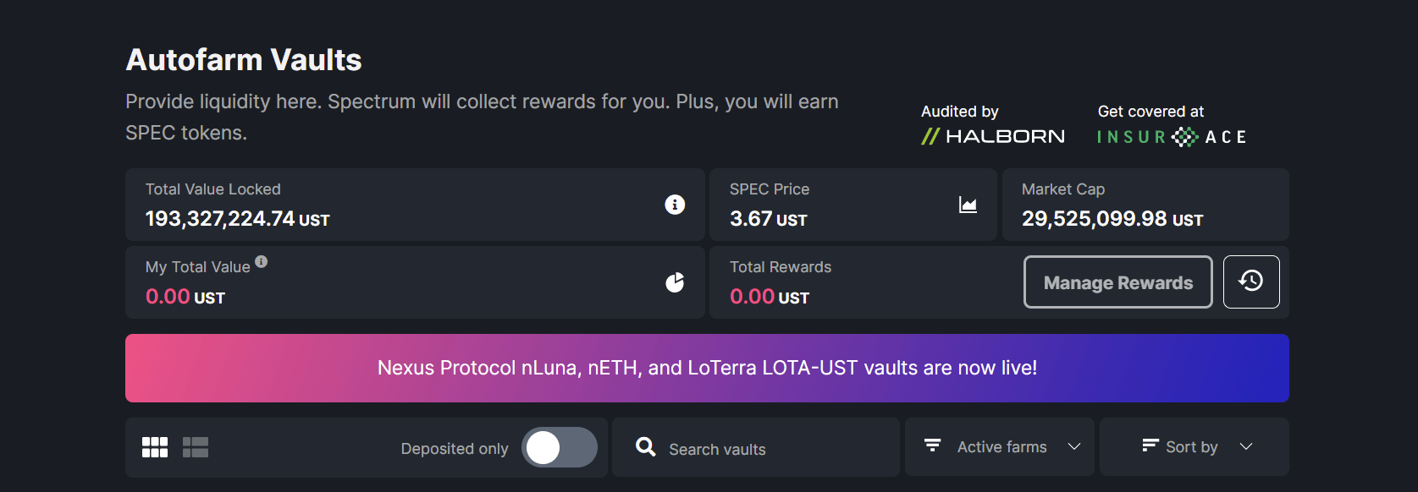Switch to list view layout
Screen dimensions: 1418x492
coord(196,447)
